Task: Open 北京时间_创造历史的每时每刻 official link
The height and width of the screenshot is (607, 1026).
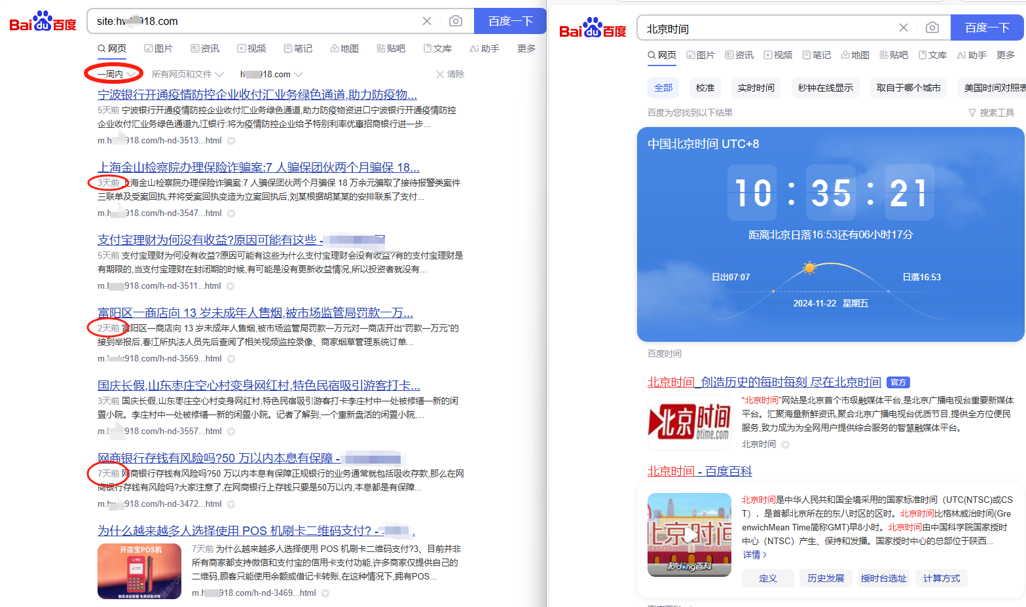Action: (764, 382)
